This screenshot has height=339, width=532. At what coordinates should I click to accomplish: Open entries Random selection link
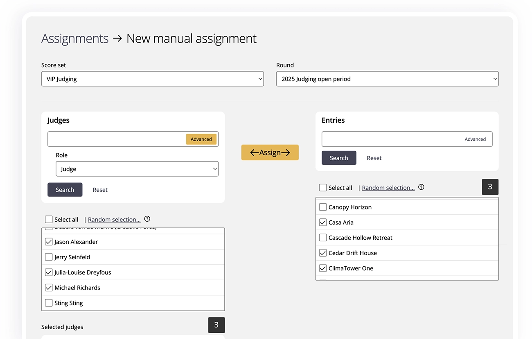tap(388, 188)
